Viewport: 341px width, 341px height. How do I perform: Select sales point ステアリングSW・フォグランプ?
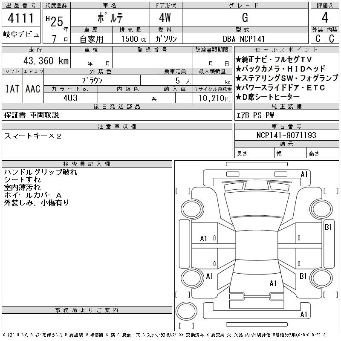[287, 78]
